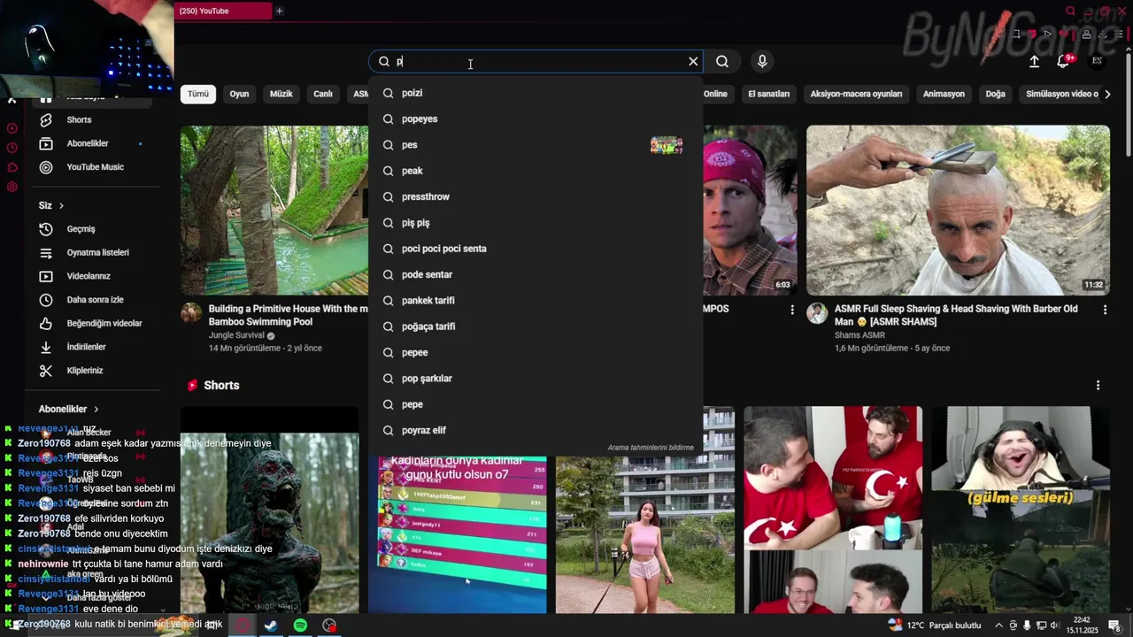
Task: Open the head shaving video thumbnail
Action: coord(958,210)
